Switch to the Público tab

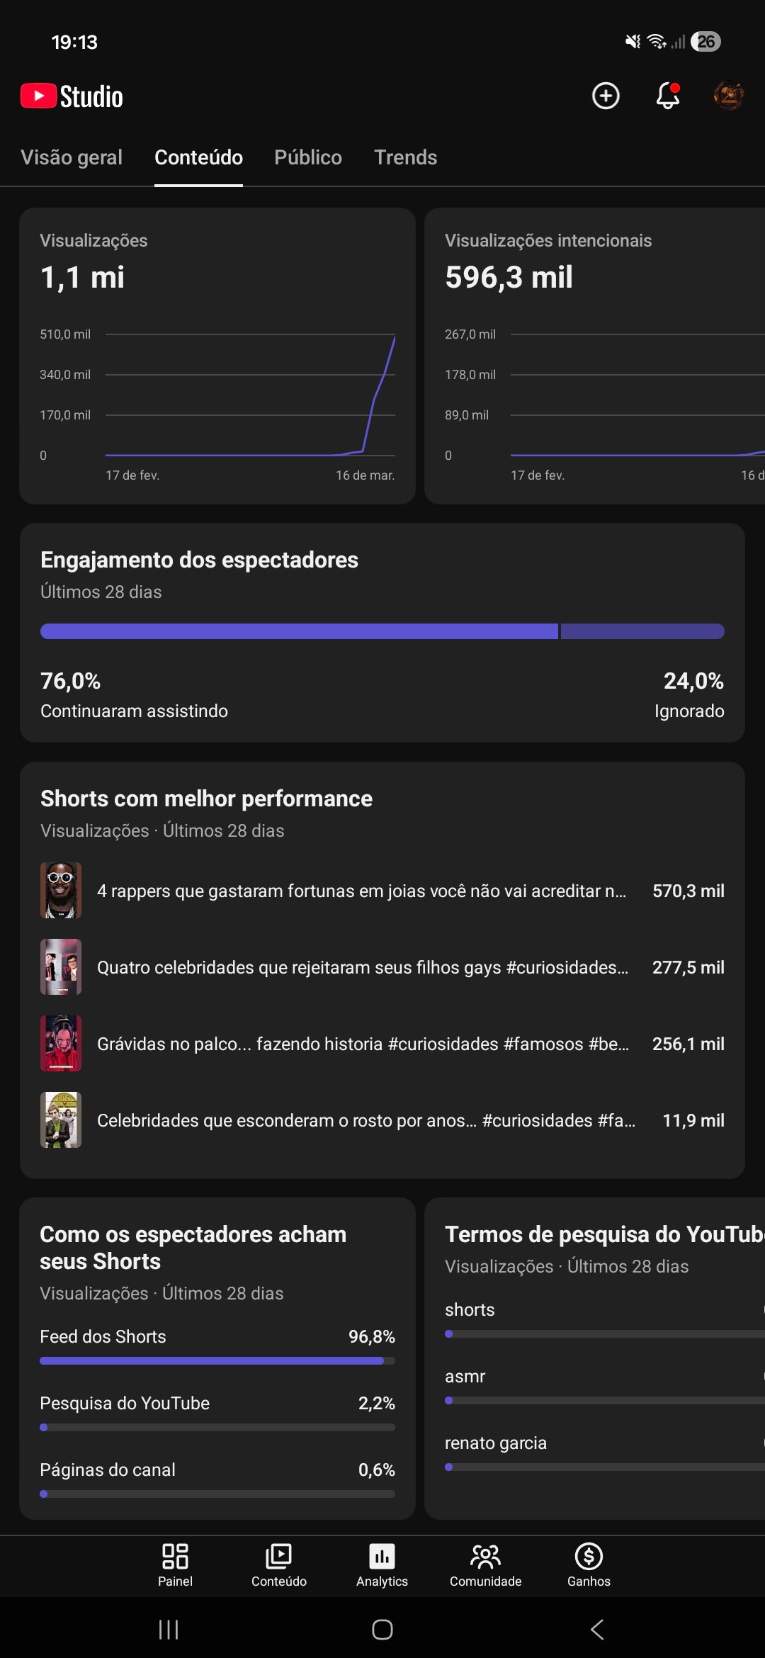point(308,157)
